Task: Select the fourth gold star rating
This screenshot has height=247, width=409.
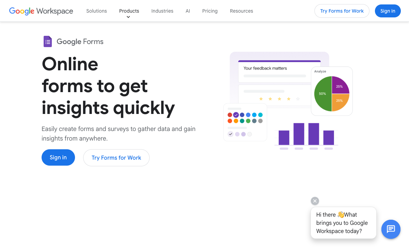Action: click(x=288, y=98)
